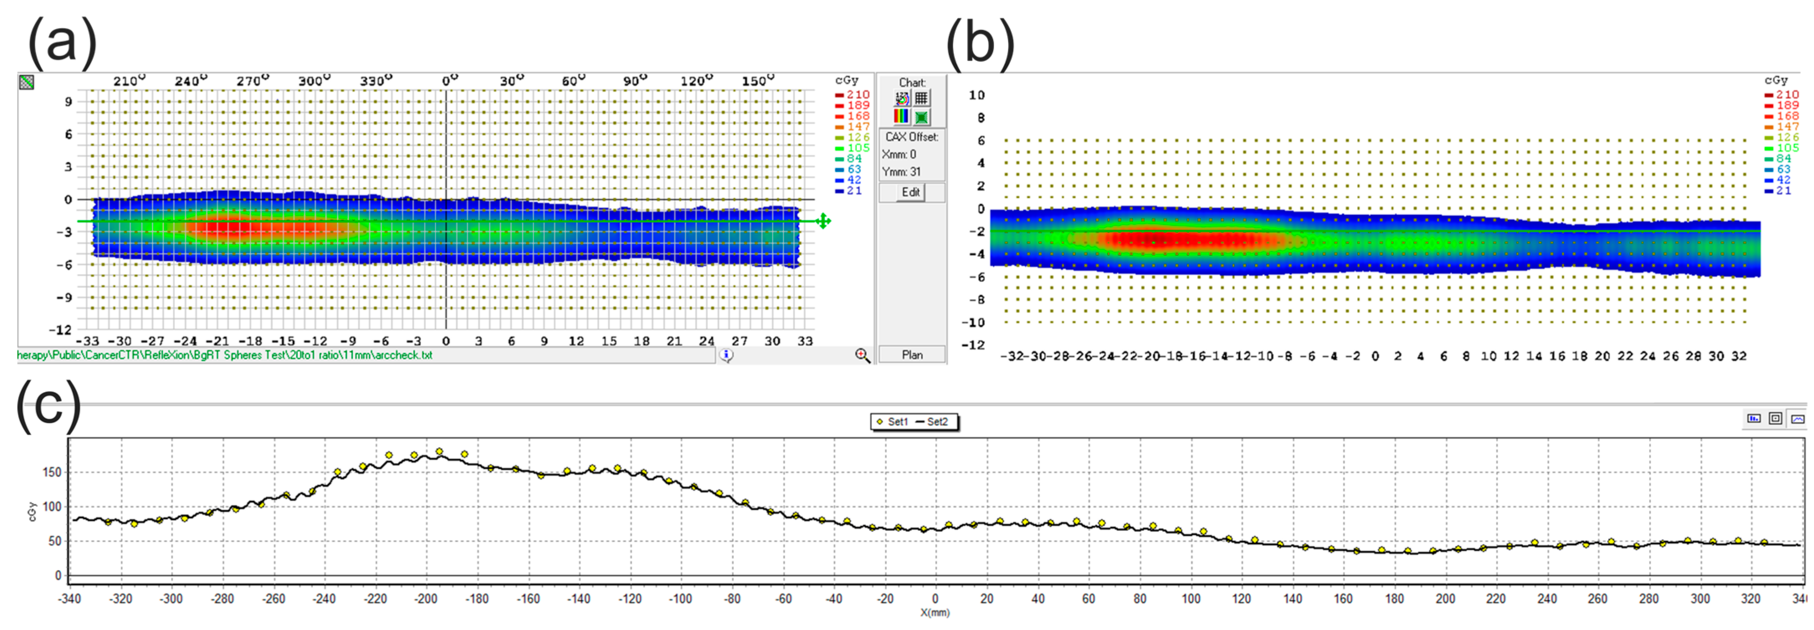Select the green profile line move handle
Screen dimensions: 1814x630
[x=822, y=221]
